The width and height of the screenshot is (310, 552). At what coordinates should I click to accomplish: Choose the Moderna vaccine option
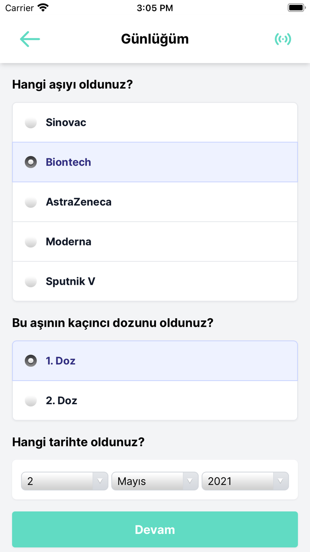[68, 242]
